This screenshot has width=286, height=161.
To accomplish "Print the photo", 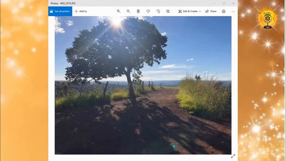I will pyautogui.click(x=223, y=11).
